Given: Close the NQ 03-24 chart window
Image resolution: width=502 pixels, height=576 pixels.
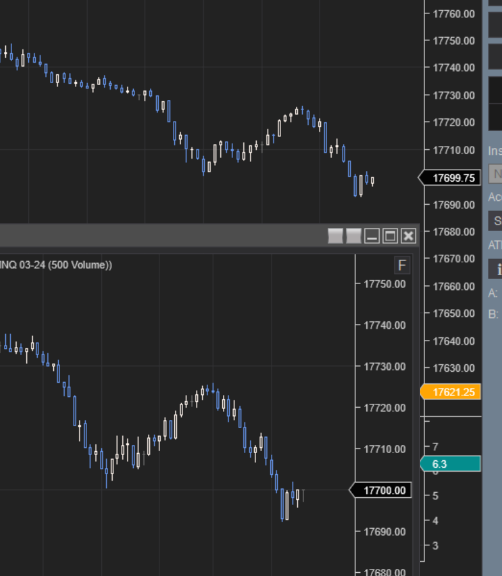Looking at the screenshot, I should 409,236.
